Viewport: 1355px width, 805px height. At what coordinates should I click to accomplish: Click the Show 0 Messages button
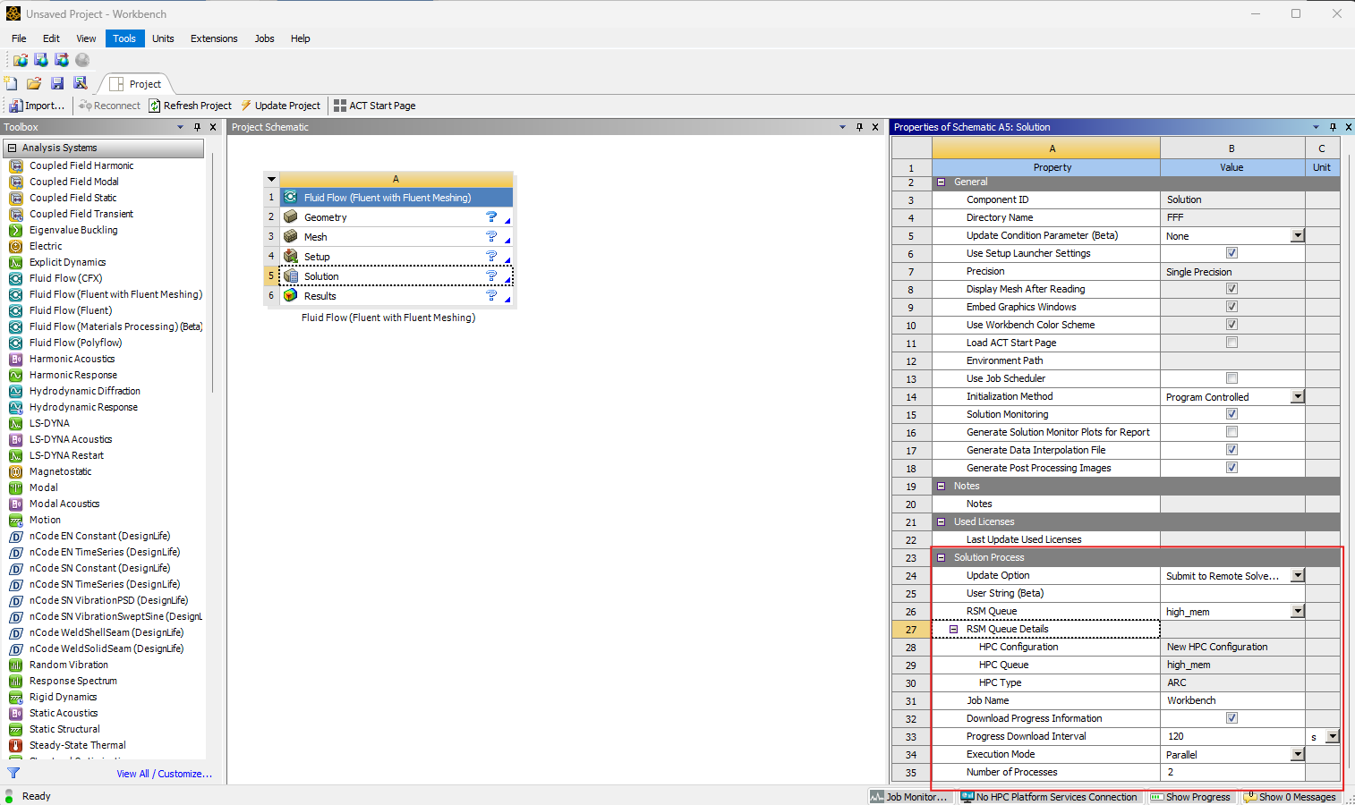coord(1291,796)
